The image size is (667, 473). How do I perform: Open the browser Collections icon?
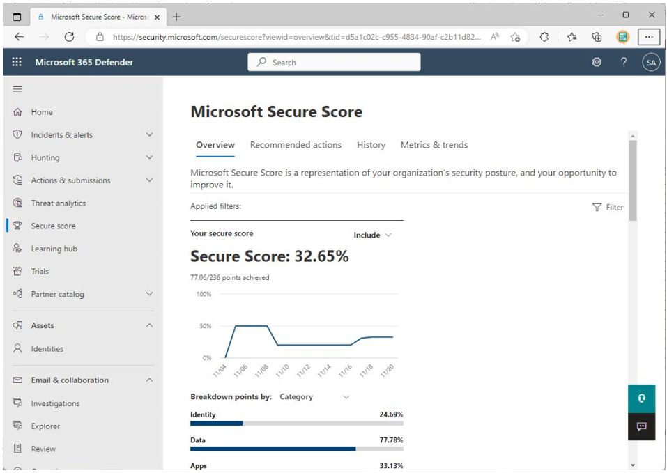click(597, 37)
